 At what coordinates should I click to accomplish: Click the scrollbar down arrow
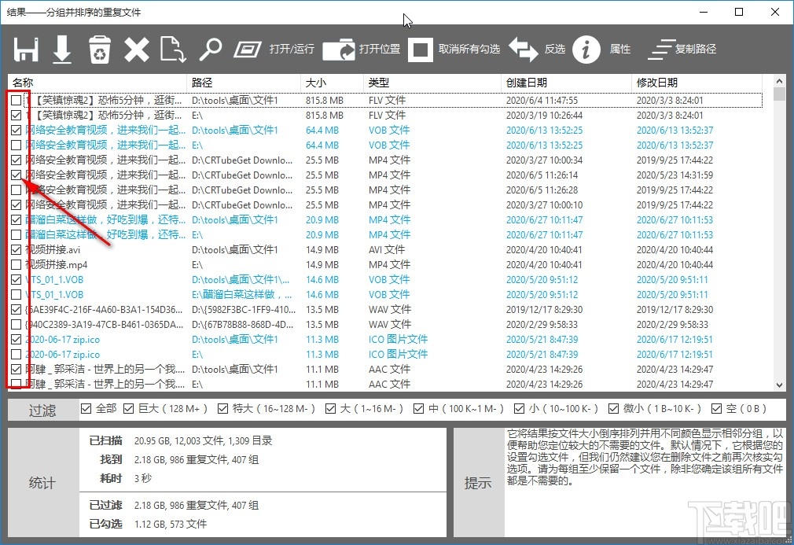pos(779,385)
